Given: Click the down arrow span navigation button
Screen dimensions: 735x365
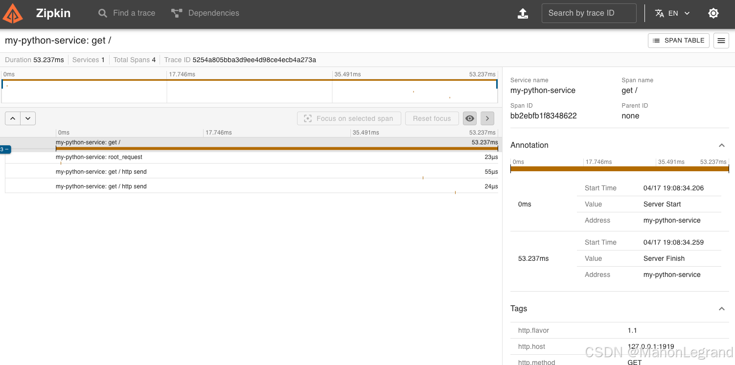Looking at the screenshot, I should 28,118.
